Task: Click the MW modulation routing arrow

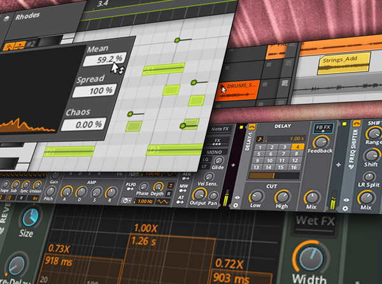Action: (x=183, y=190)
